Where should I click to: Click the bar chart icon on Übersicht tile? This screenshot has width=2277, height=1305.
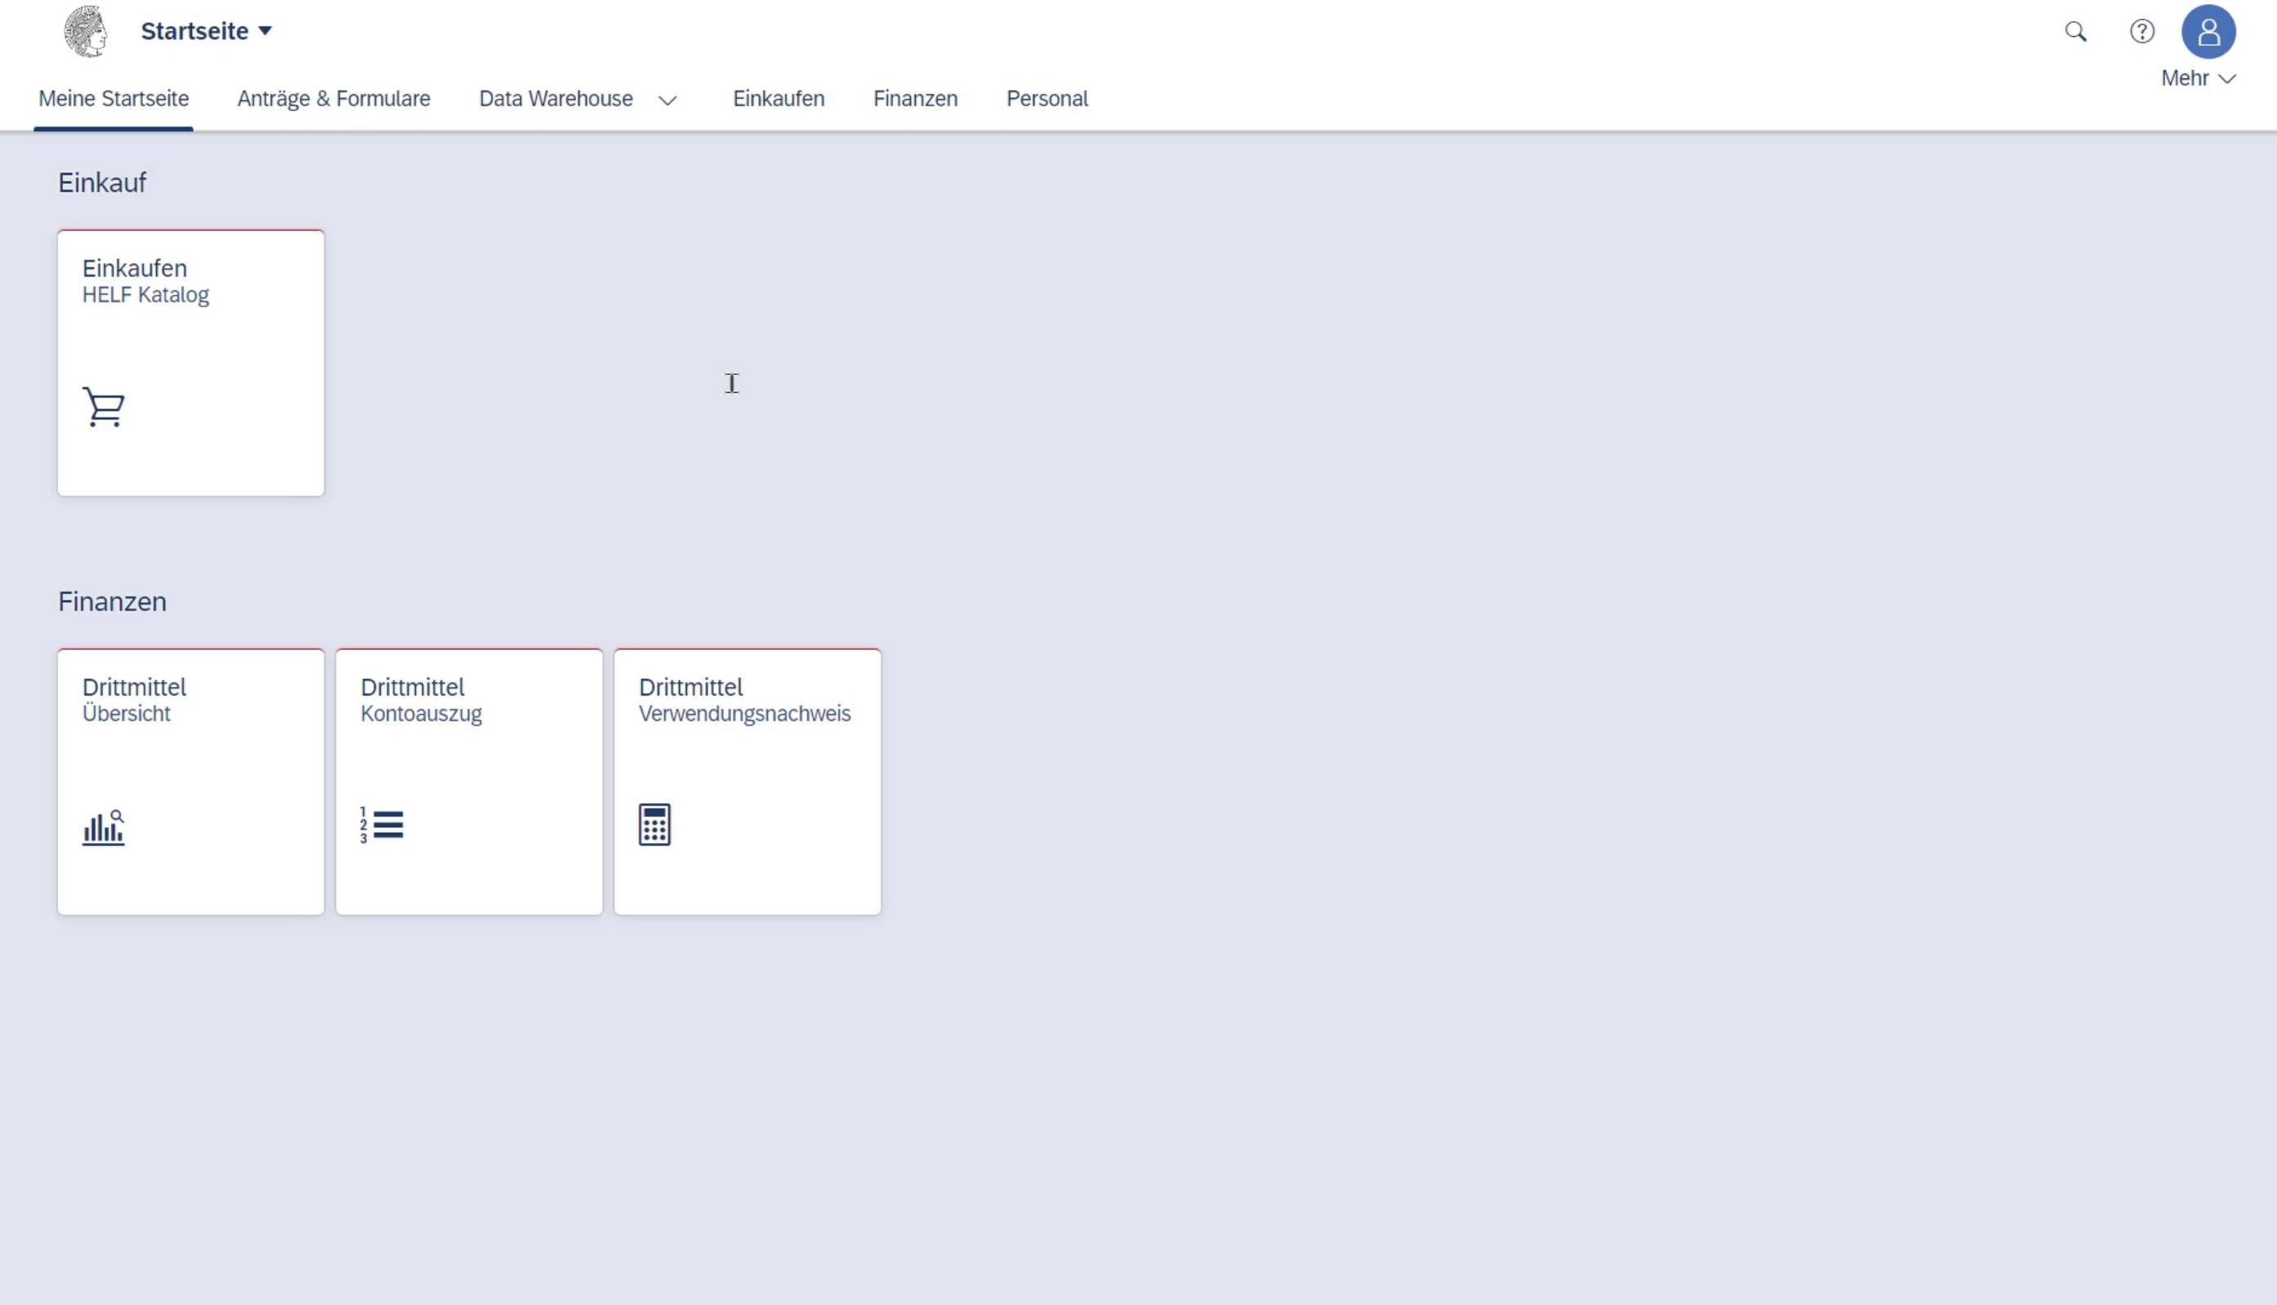[x=103, y=826]
